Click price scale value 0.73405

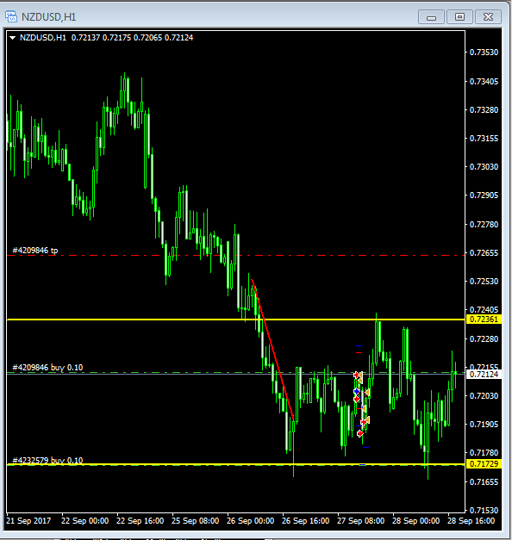484,82
